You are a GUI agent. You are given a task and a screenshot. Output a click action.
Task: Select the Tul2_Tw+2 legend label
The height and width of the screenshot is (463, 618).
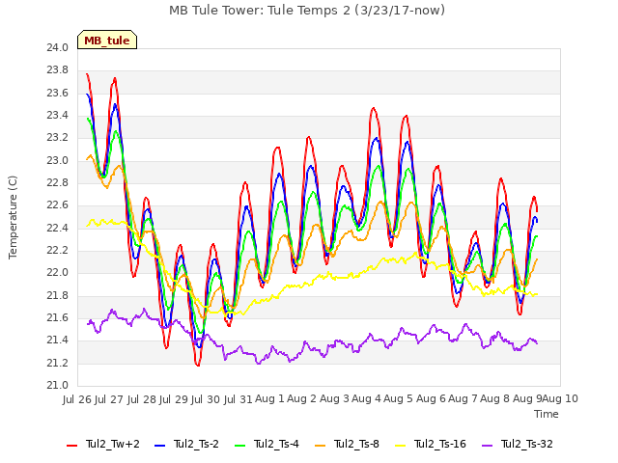point(113,444)
